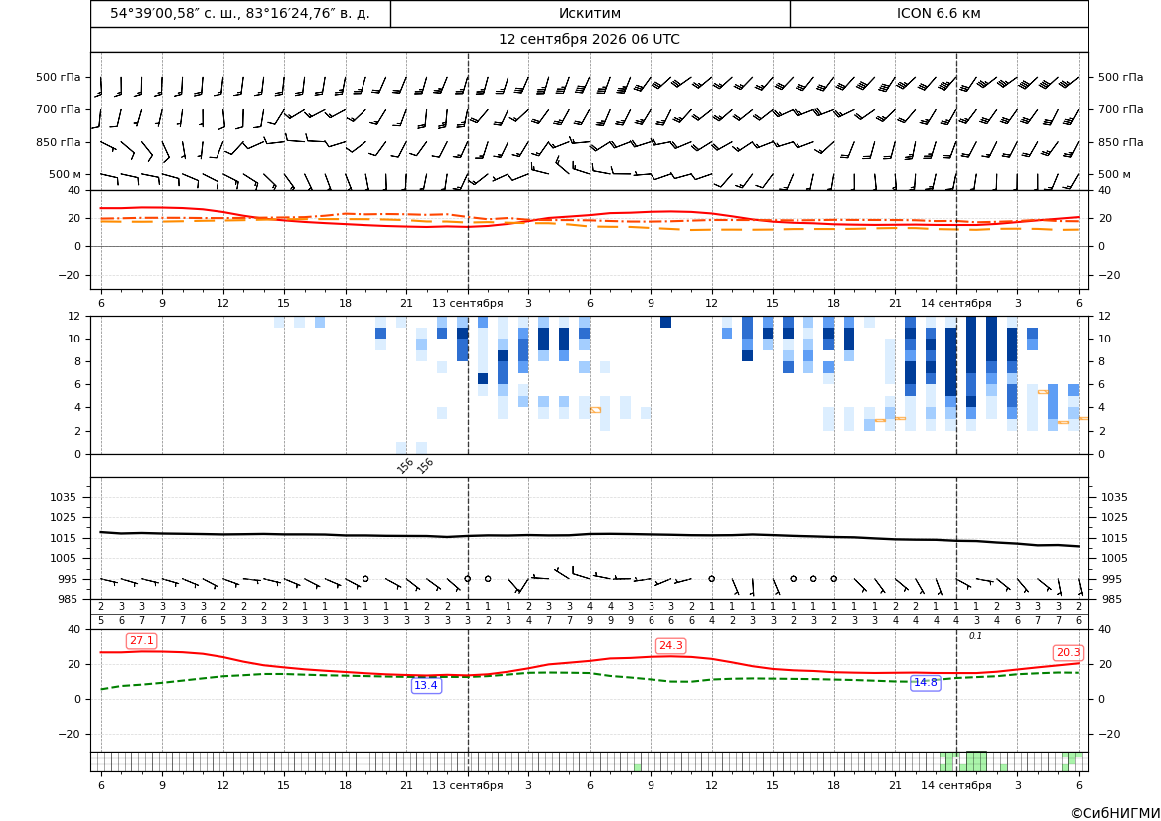Click the tallest green precipitation bar
The height and width of the screenshot is (821, 1161).
tap(976, 761)
